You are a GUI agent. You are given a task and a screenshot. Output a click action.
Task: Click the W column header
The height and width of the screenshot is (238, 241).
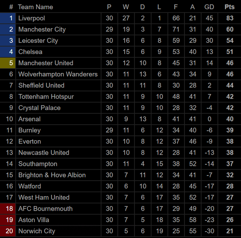126,7
